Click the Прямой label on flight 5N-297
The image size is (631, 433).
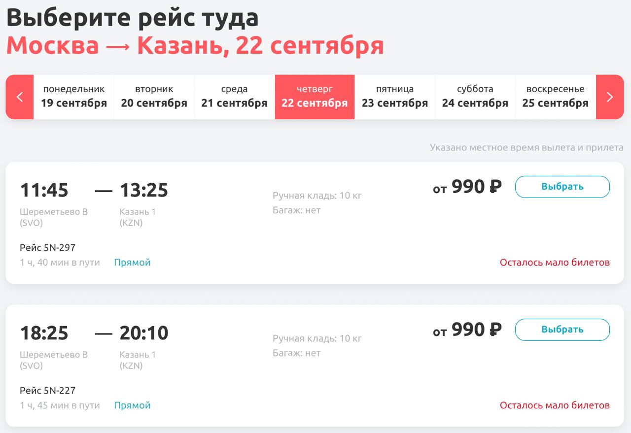[x=132, y=263]
